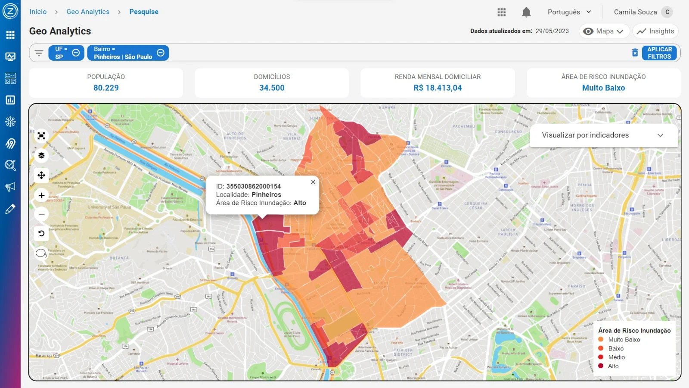
Task: Click the APLICAR FILTROS button
Action: (x=659, y=53)
